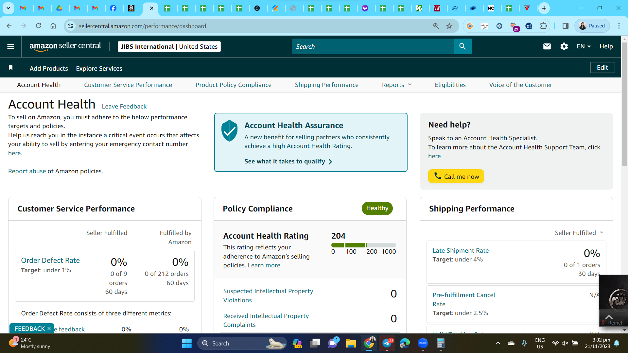This screenshot has height=353, width=628.
Task: Open the Settings gear in Seller Central
Action: pos(564,46)
